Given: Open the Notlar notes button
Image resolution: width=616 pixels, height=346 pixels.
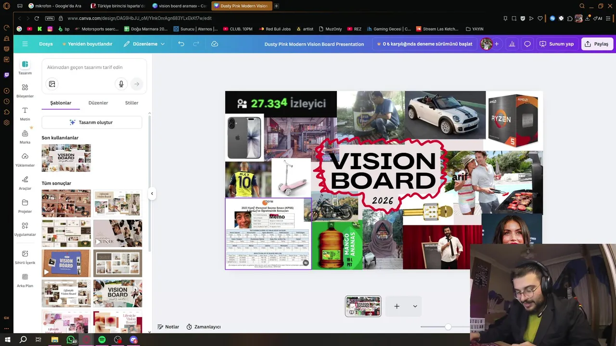Looking at the screenshot, I should (x=169, y=327).
